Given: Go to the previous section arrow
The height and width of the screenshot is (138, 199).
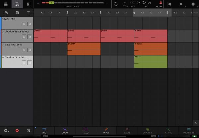Looking at the screenshot, I should pyautogui.click(x=38, y=3).
